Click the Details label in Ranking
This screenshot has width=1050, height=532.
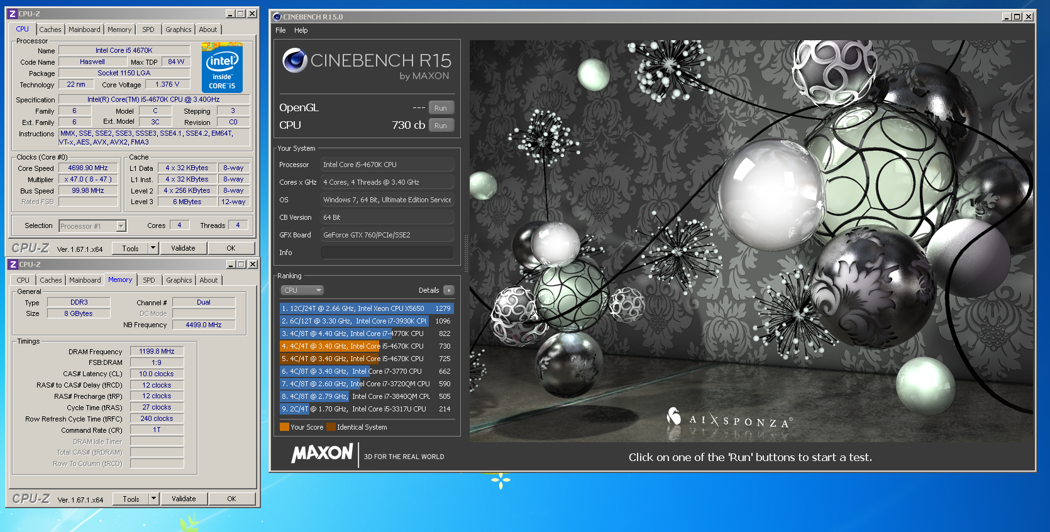429,290
